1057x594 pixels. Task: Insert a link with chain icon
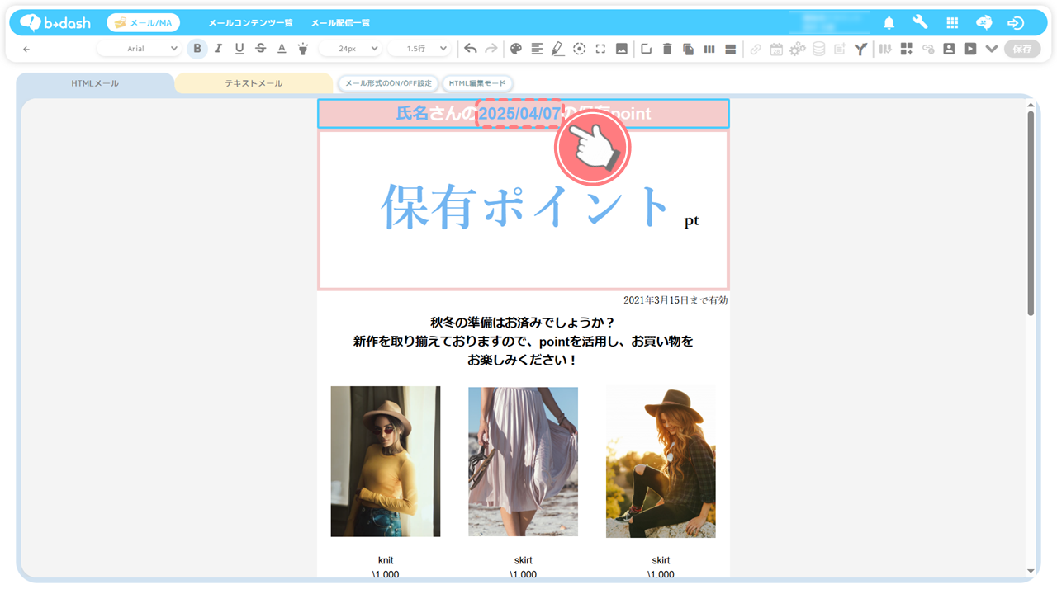[756, 49]
